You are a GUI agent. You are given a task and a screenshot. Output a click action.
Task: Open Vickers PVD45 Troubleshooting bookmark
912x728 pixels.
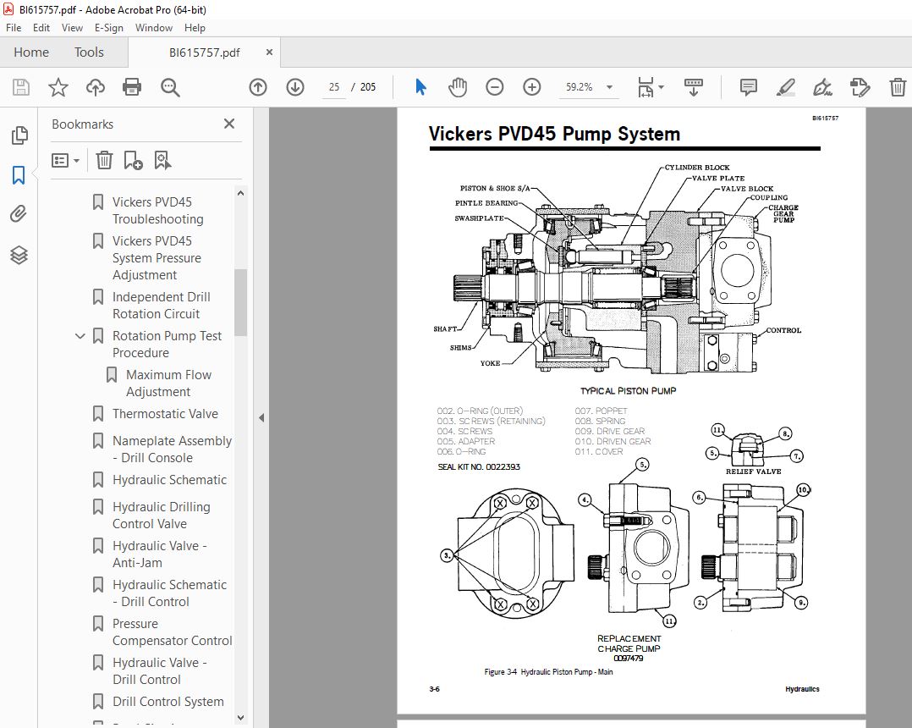pyautogui.click(x=157, y=211)
